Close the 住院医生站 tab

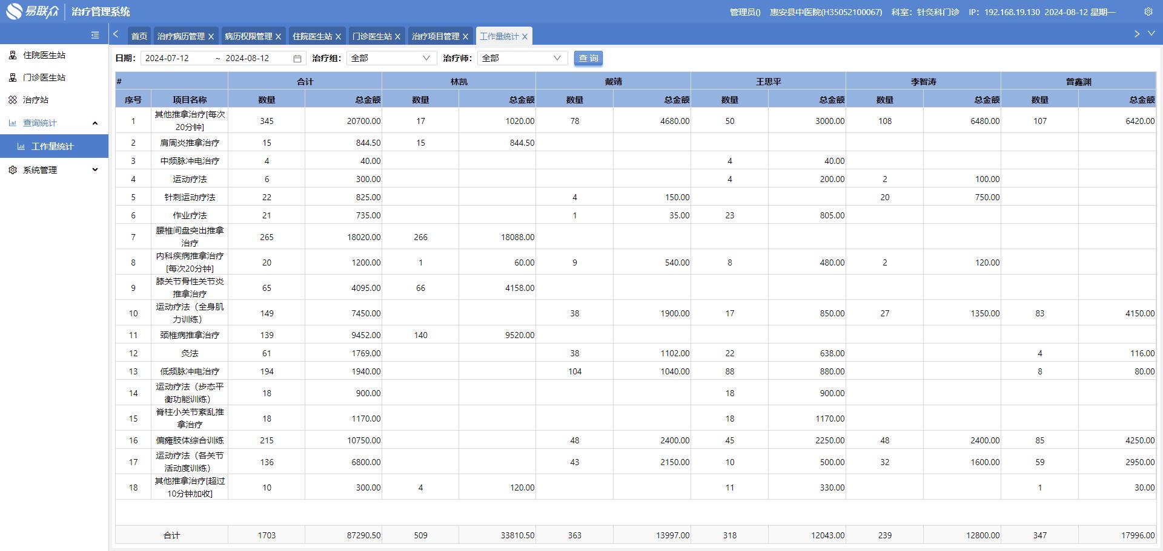[338, 37]
